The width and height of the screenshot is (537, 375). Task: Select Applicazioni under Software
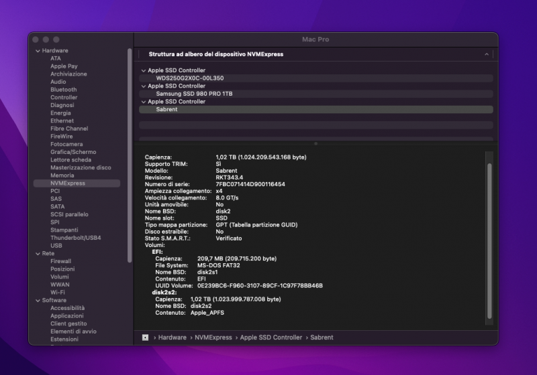[66, 316]
